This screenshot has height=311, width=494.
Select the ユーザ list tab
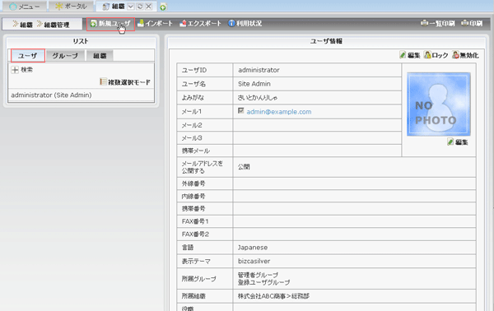pyautogui.click(x=28, y=56)
